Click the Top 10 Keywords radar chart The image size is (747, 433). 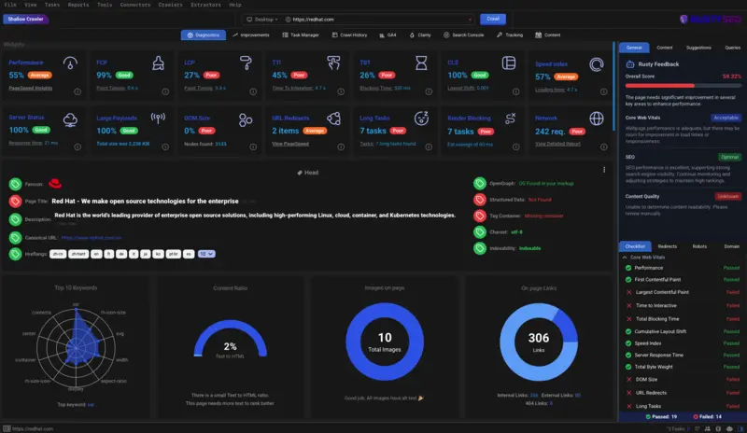tap(76, 348)
